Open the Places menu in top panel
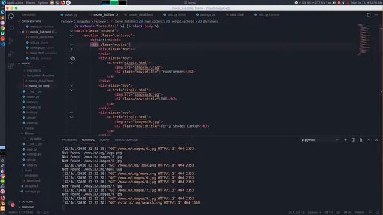This screenshot has height=215, width=383. [31, 2]
